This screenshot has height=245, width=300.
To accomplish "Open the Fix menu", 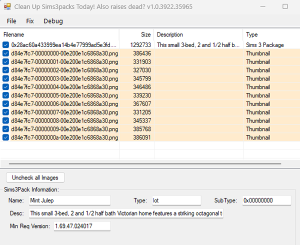I will pos(30,21).
